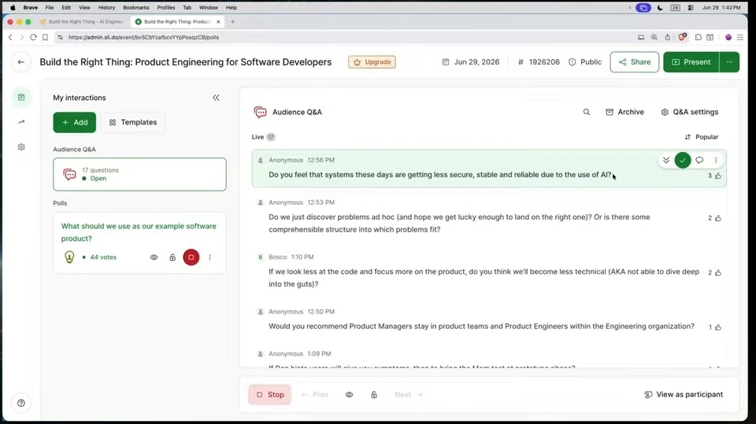Switch to the first browser tab

click(x=82, y=22)
